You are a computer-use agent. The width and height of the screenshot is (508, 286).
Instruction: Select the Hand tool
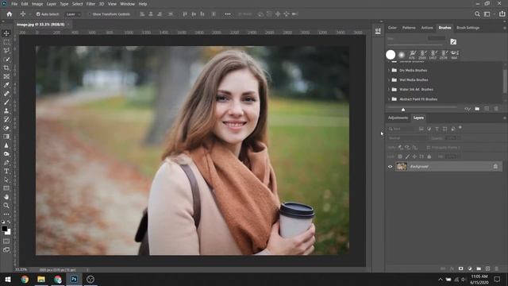pos(6,197)
